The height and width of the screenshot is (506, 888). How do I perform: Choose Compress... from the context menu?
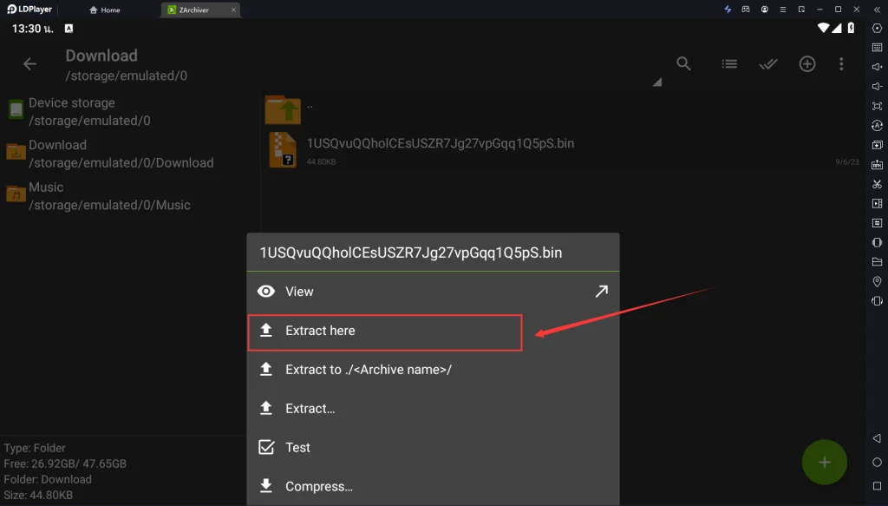[x=433, y=486]
